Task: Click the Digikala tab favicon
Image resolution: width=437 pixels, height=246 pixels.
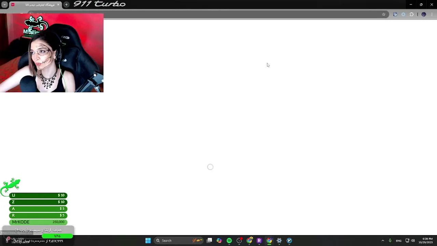Action: [x=13, y=5]
